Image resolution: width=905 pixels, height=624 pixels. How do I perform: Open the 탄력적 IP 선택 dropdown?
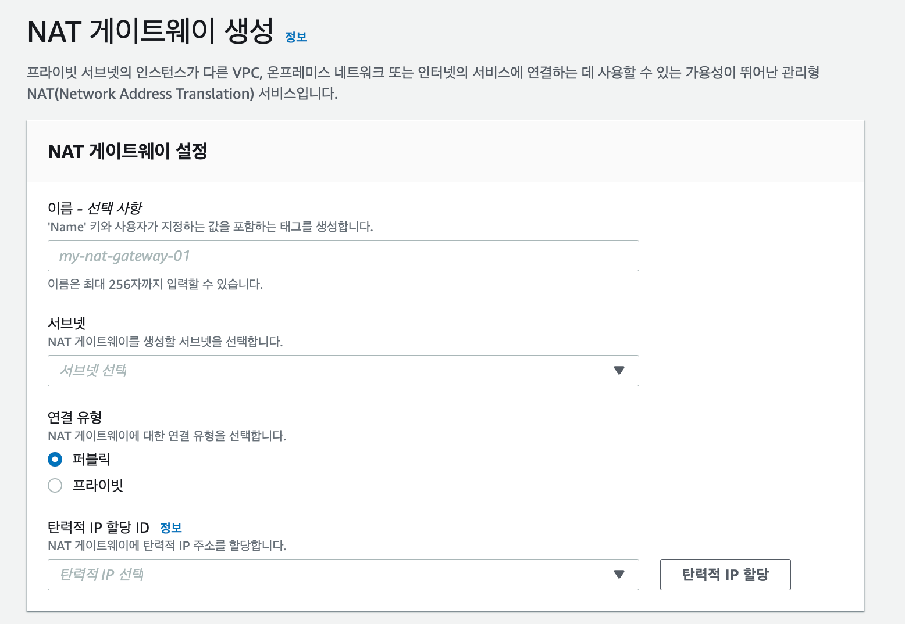tap(343, 575)
